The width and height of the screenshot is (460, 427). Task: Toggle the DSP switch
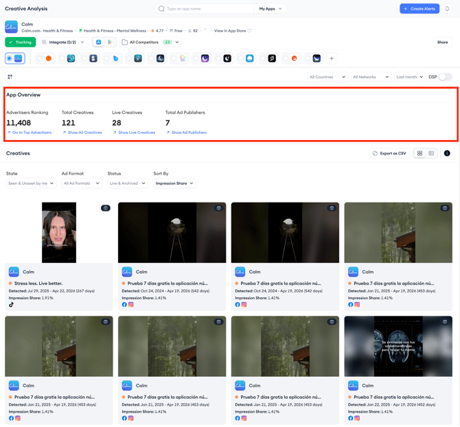[445, 77]
